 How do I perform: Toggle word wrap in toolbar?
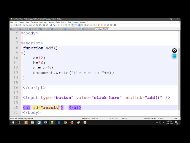[73, 25]
